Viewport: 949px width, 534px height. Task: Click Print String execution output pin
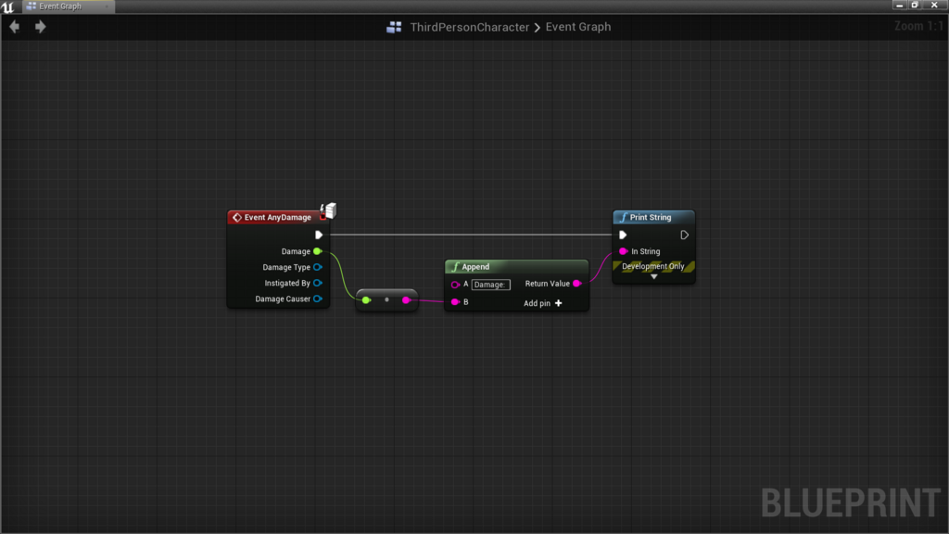click(x=685, y=235)
